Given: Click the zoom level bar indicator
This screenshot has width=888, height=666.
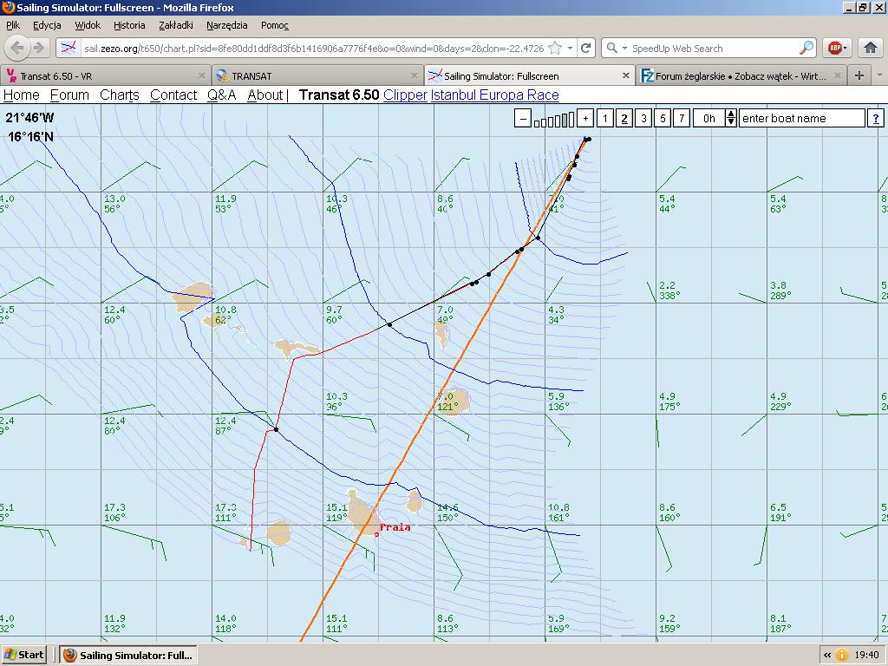Looking at the screenshot, I should pyautogui.click(x=554, y=120).
